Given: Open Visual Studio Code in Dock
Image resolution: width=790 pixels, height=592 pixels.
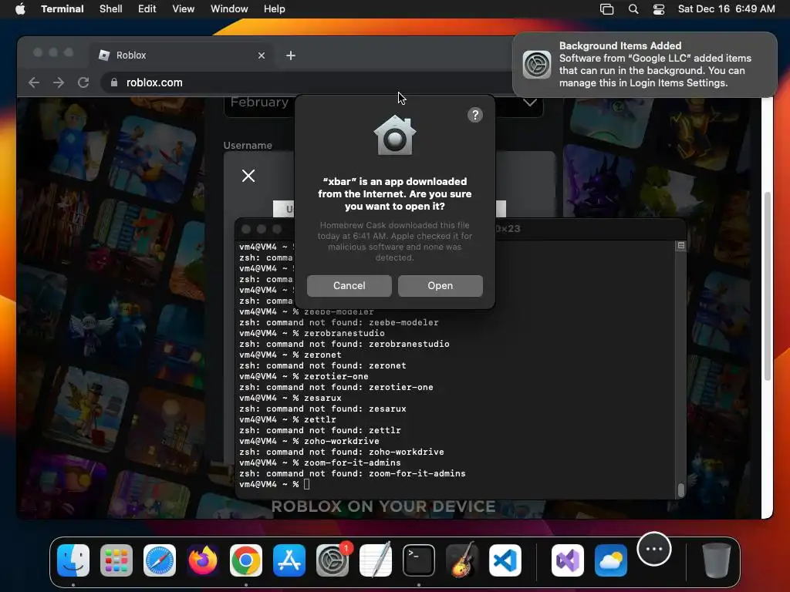Looking at the screenshot, I should 505,560.
